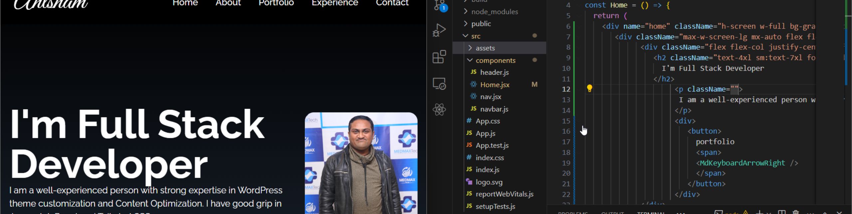Click the closing </button> tag on line 21

click(x=707, y=184)
